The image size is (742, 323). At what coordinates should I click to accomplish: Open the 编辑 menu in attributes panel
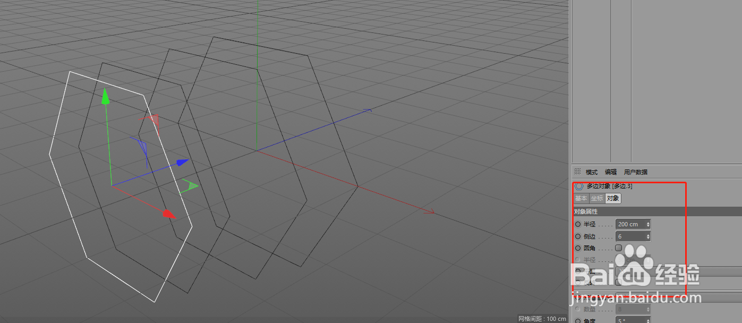[611, 172]
